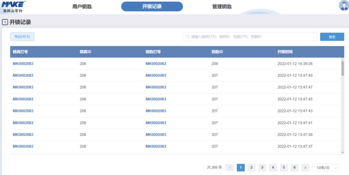
Task: Click the magnifier icon in search field
Action: [x=188, y=37]
